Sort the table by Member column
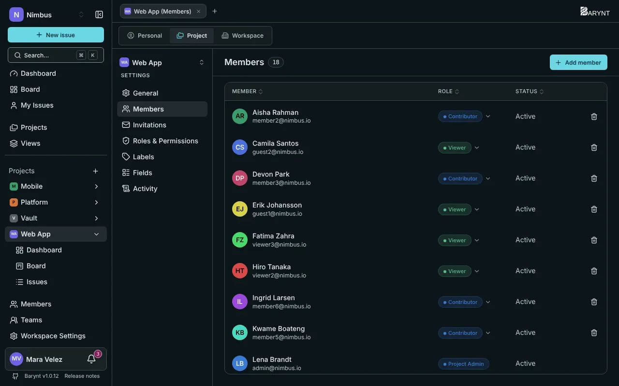The image size is (619, 386). pos(247,92)
